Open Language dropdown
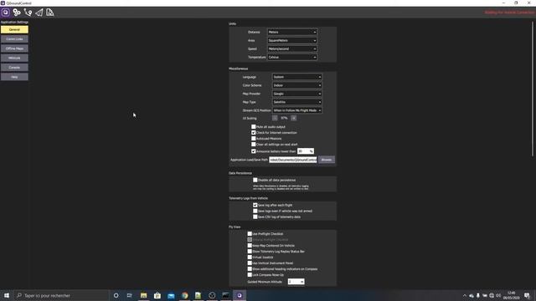The width and height of the screenshot is (536, 301). click(296, 77)
